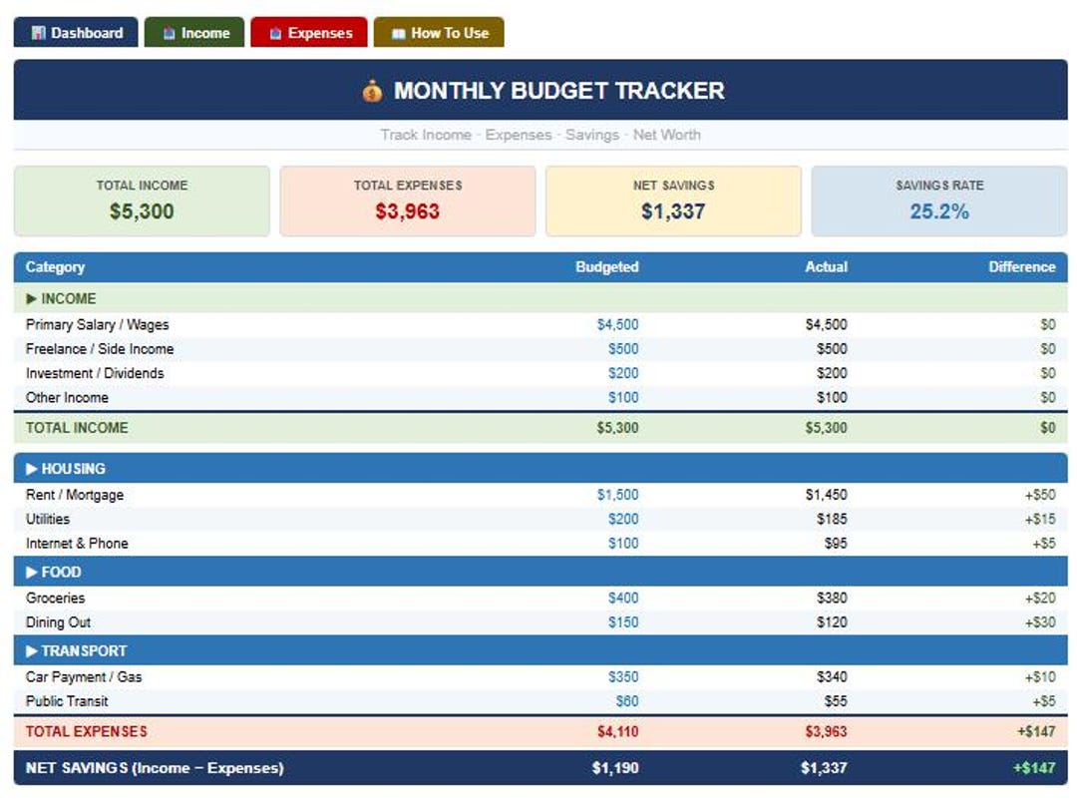Edit Groceries budgeted $400 cell
1077x811 pixels.
[623, 598]
